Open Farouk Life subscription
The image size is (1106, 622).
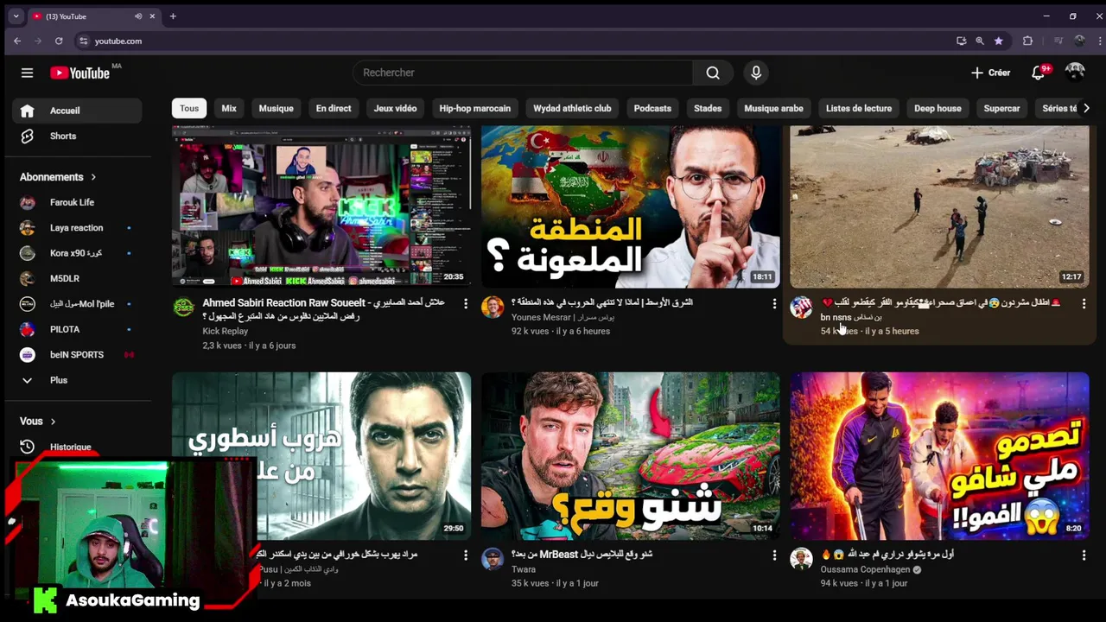coord(77,202)
